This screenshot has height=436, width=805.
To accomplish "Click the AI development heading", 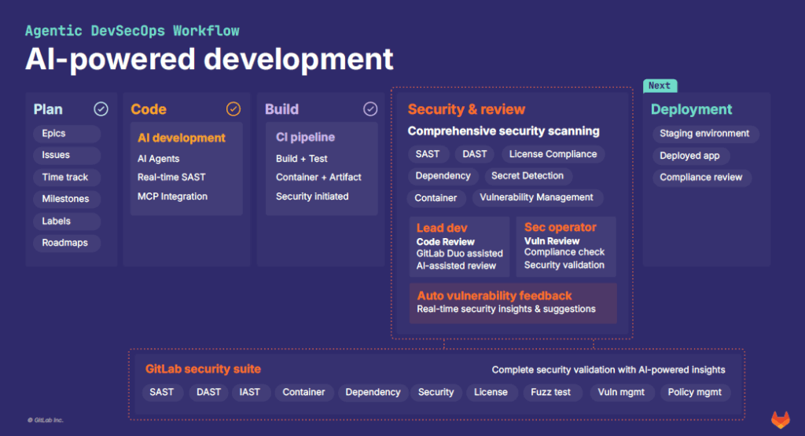I will pyautogui.click(x=182, y=137).
